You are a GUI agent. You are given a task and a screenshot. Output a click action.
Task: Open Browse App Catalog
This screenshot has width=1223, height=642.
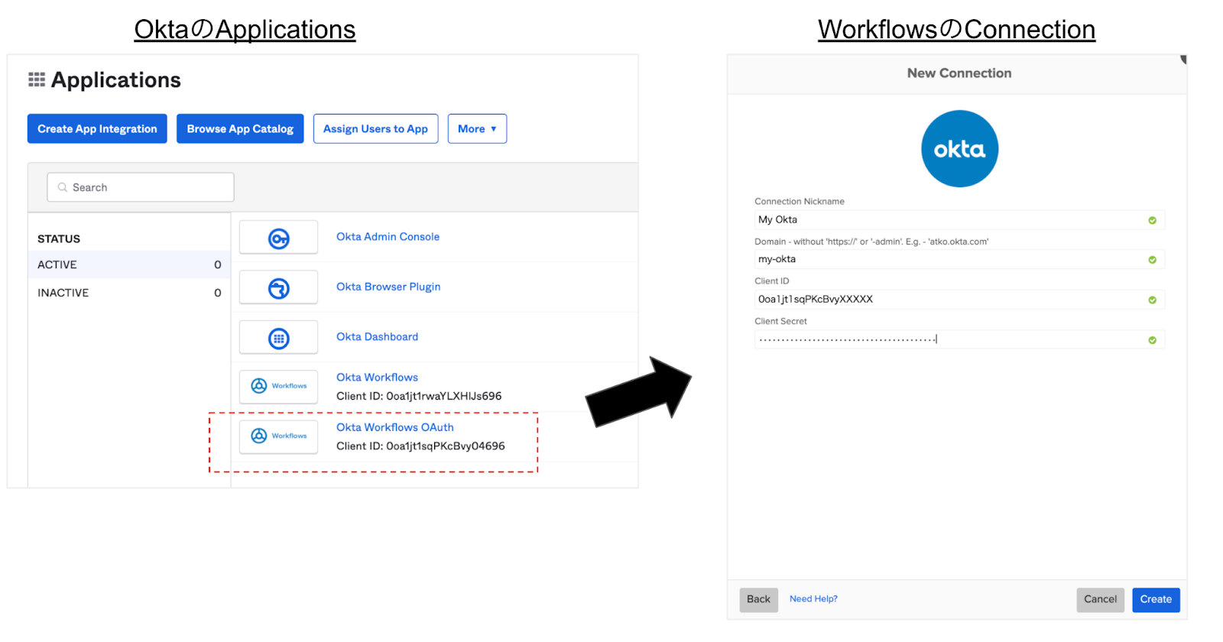(240, 129)
